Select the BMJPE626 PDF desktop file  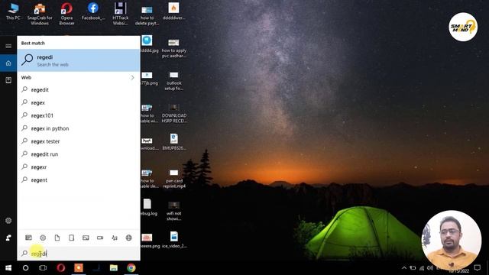pyautogui.click(x=173, y=142)
